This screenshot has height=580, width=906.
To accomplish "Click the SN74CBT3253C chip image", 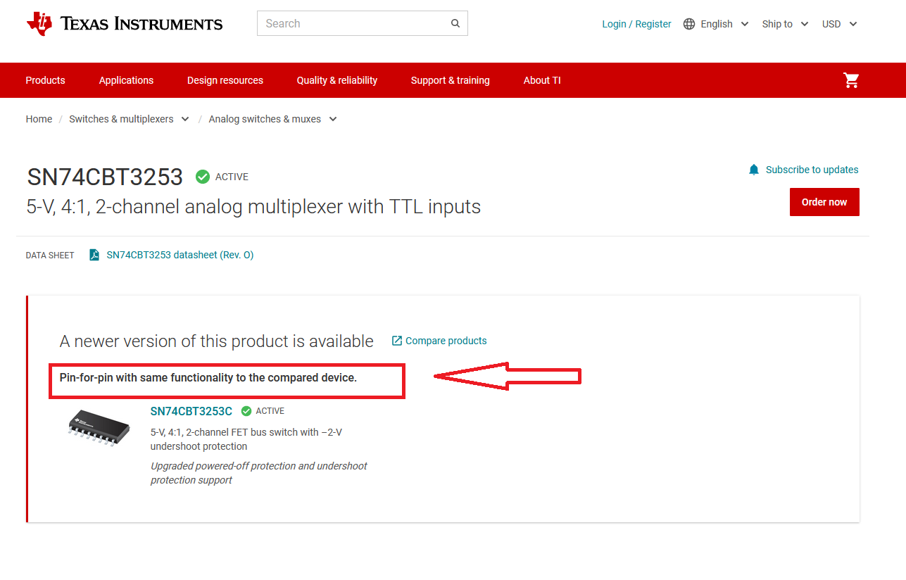I will [99, 427].
